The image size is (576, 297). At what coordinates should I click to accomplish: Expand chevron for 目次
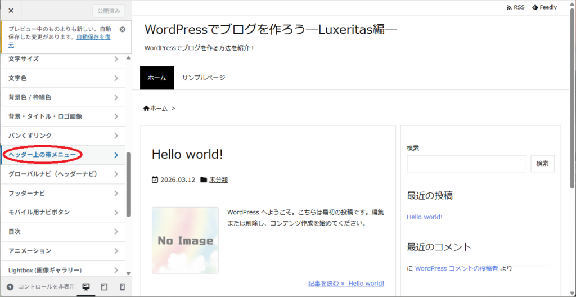point(116,232)
